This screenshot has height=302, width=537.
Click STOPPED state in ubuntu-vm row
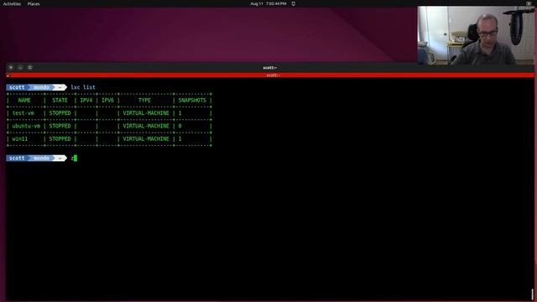(x=60, y=126)
